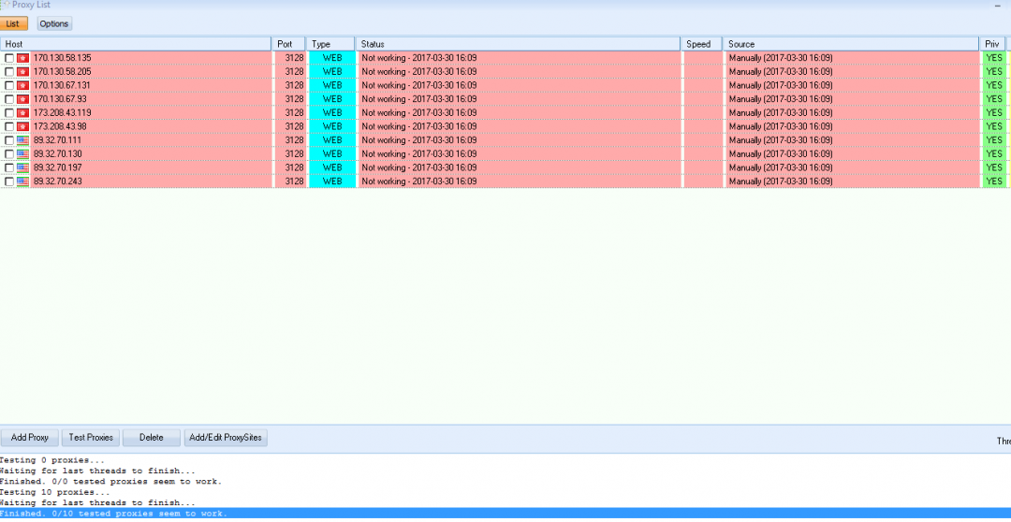Click the Add/Edit ProxySites button
1011x522 pixels.
tap(226, 437)
